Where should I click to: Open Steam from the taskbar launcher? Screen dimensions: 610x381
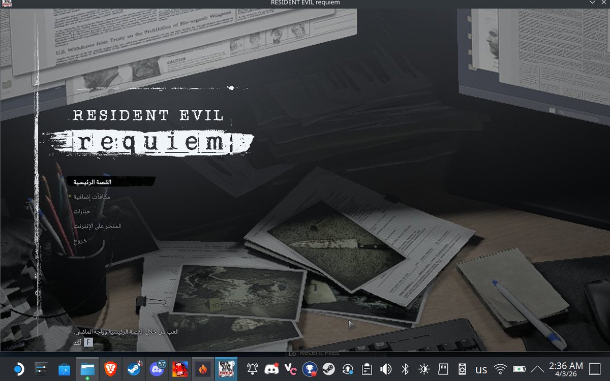click(134, 368)
